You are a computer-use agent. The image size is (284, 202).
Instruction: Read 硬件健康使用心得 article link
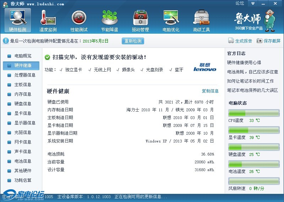click(x=244, y=63)
